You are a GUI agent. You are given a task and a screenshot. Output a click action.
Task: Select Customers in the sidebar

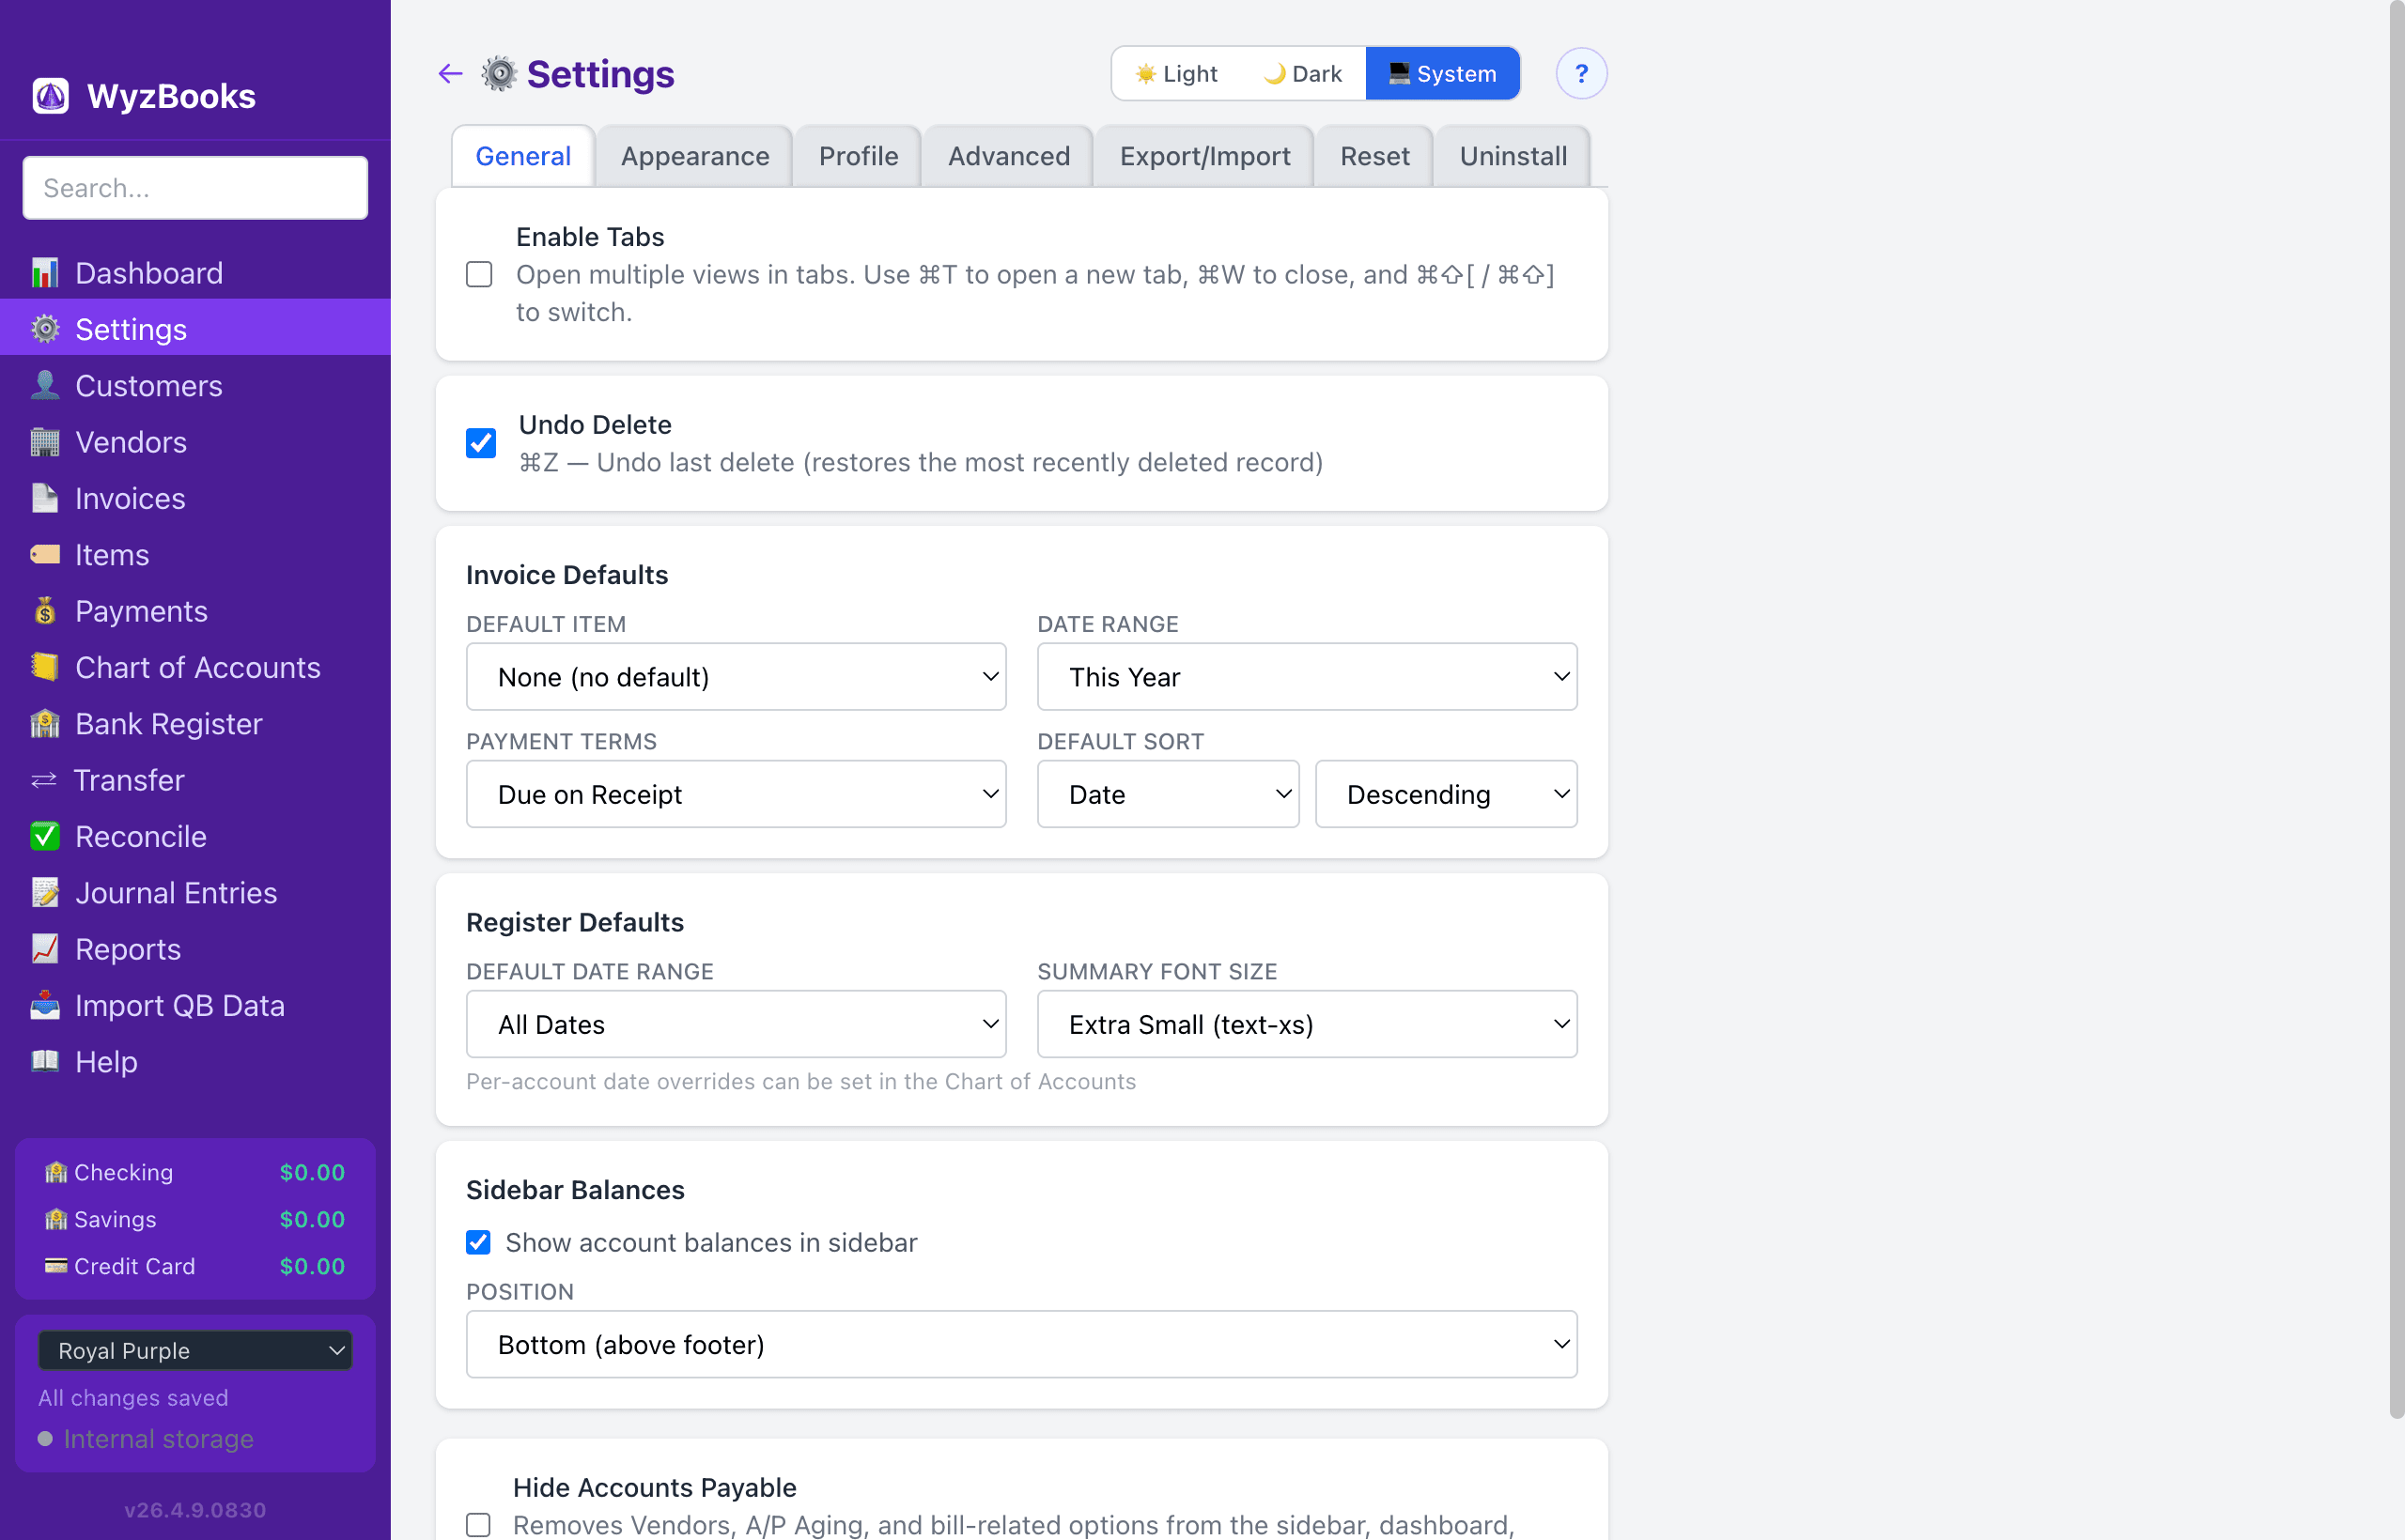(x=149, y=385)
